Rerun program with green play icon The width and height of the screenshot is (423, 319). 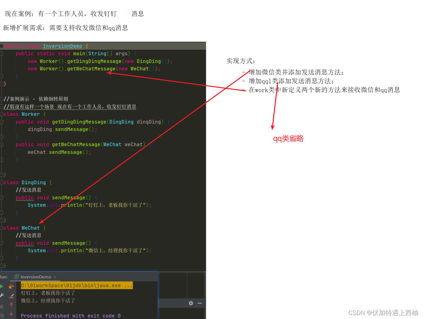(2, 286)
